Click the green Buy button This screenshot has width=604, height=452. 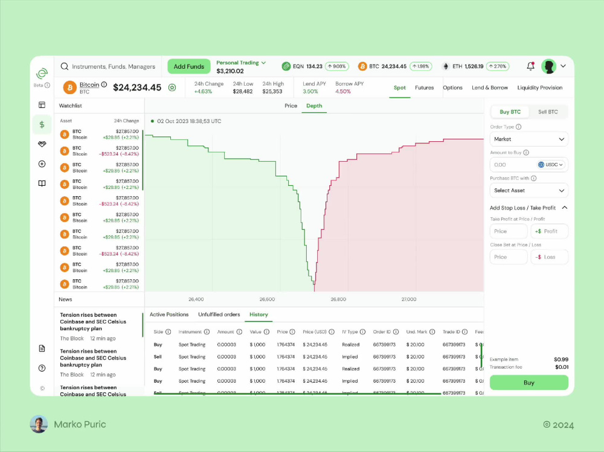[x=529, y=383]
